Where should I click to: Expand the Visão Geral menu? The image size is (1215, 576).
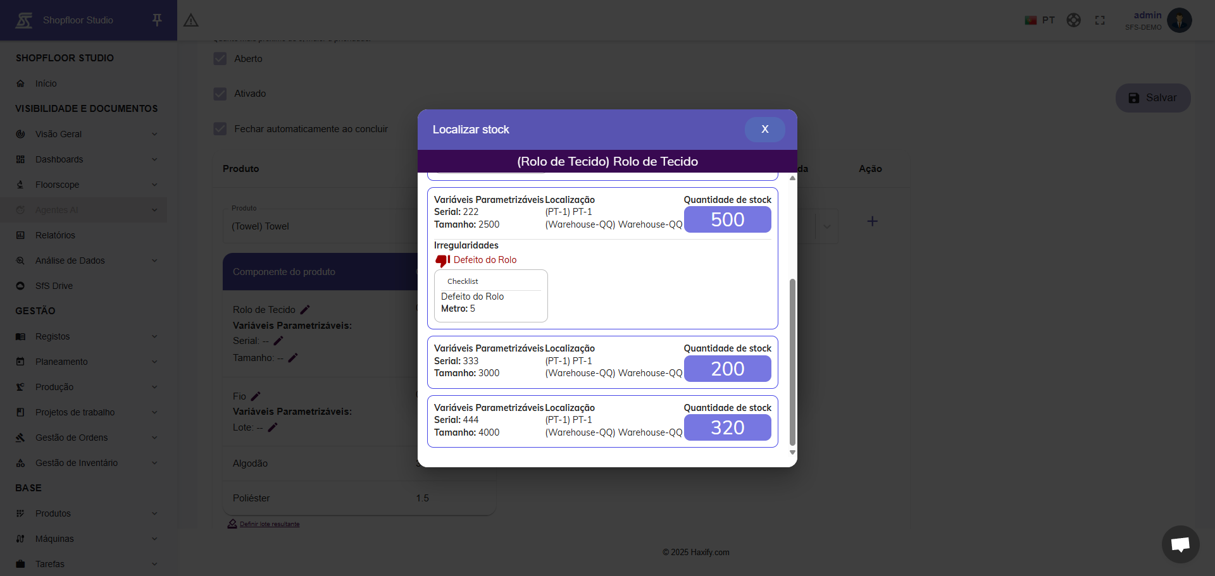click(x=87, y=134)
